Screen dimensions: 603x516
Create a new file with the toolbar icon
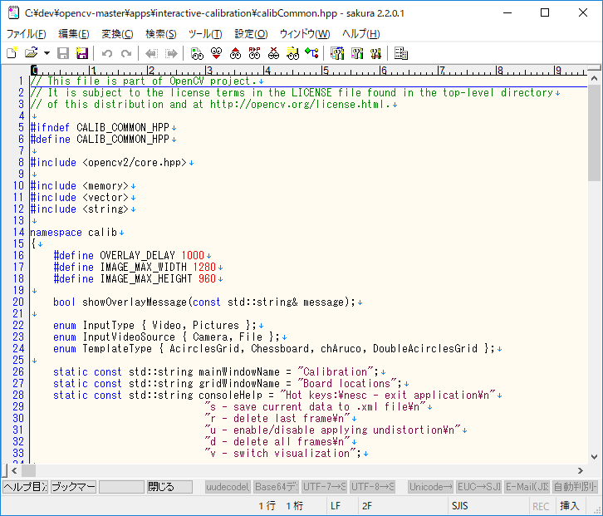tap(12, 53)
